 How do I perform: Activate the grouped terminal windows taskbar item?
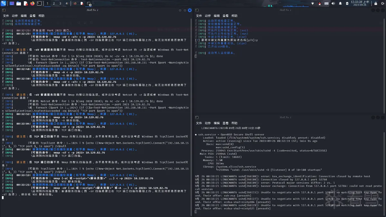[x=89, y=4]
